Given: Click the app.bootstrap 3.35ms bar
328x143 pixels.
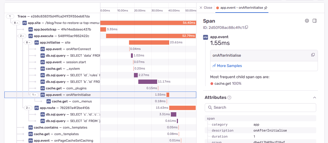Looking at the screenshot, I should [103, 29].
